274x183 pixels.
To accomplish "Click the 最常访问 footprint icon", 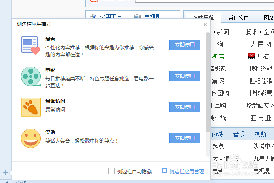I will [x=31, y=107].
